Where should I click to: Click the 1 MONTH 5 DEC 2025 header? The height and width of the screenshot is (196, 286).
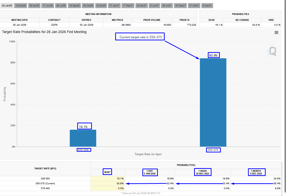(257, 172)
